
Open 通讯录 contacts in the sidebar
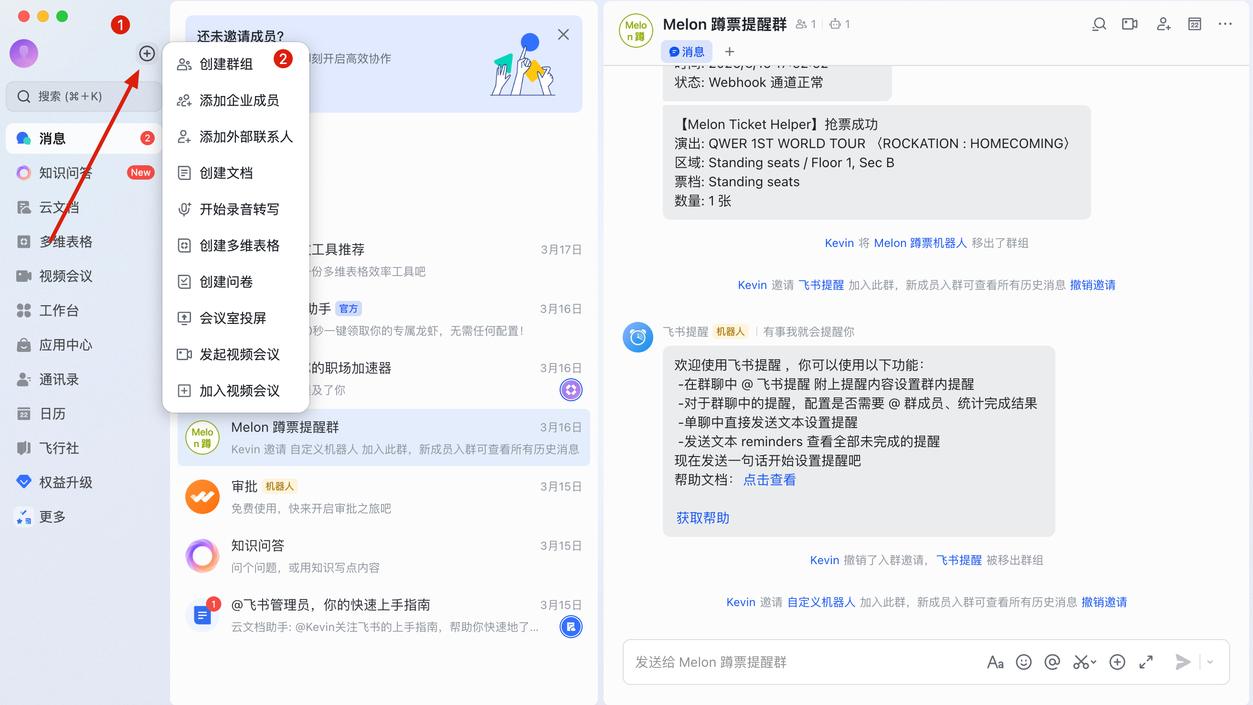click(84, 380)
